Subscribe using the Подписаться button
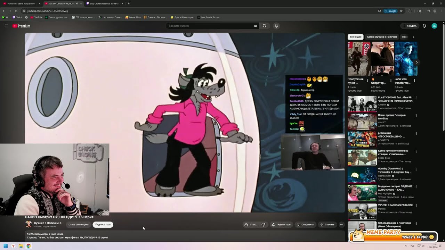 click(103, 224)
